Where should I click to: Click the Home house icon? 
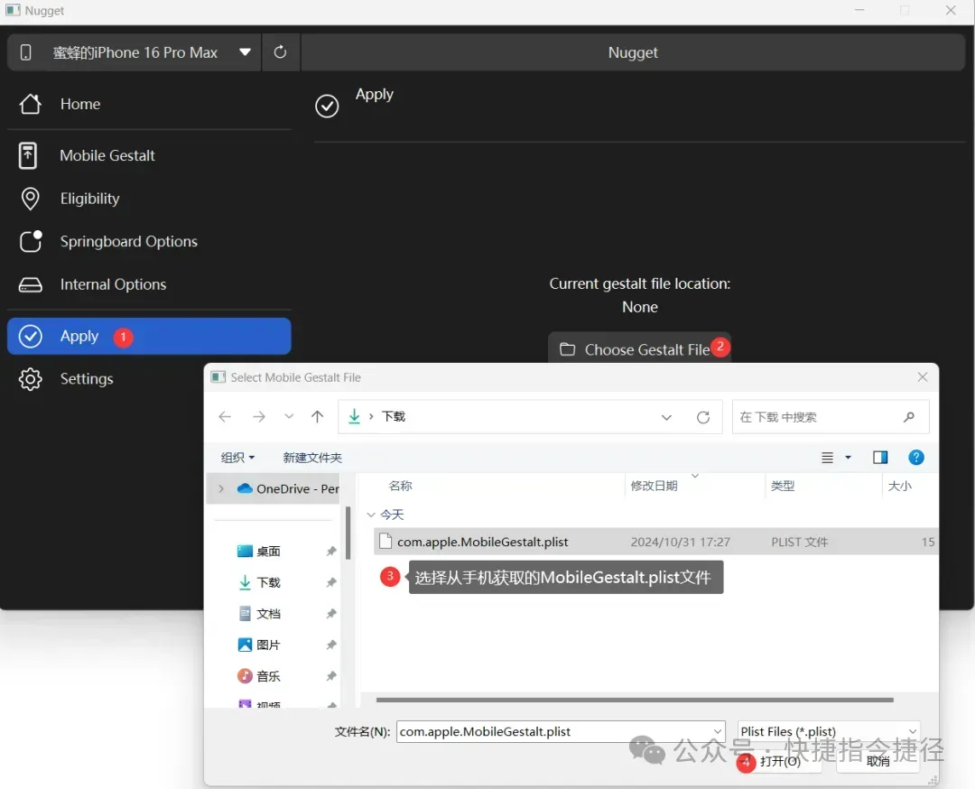[x=30, y=104]
